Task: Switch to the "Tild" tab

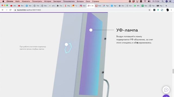Action: tap(36, 6)
